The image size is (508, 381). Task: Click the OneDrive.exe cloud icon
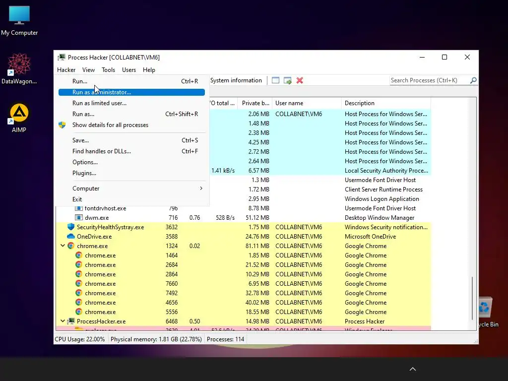(70, 237)
